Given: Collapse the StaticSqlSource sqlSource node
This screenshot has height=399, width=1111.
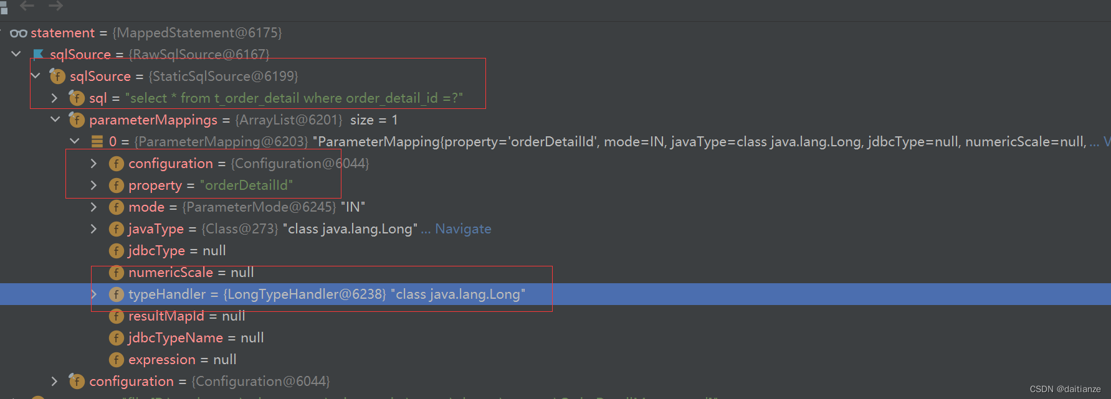Looking at the screenshot, I should click(36, 76).
